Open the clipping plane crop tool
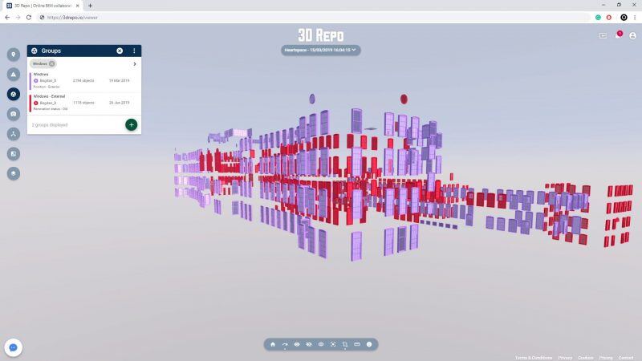 pyautogui.click(x=345, y=345)
